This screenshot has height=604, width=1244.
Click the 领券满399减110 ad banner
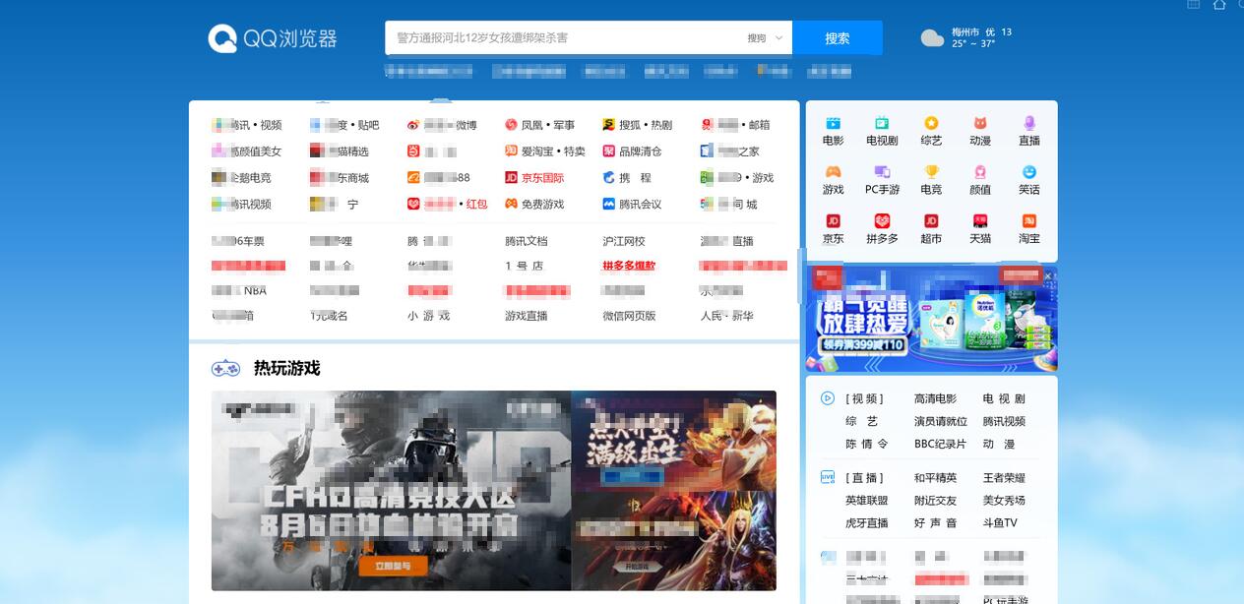[931, 318]
